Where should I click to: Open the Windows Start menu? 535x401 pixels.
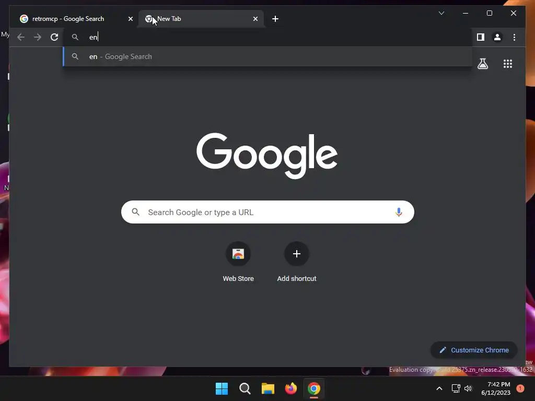tap(222, 388)
